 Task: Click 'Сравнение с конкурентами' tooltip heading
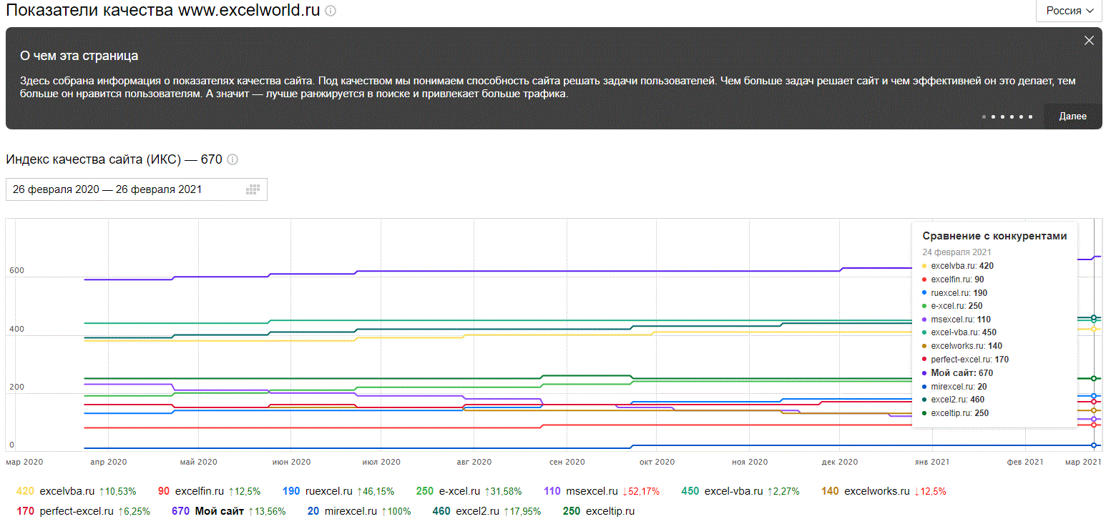[x=994, y=236]
